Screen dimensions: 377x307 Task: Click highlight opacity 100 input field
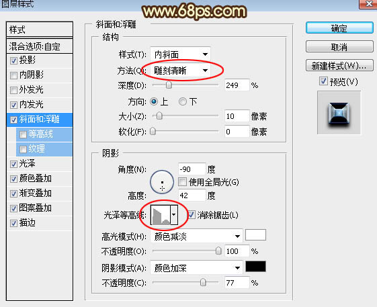click(x=237, y=251)
